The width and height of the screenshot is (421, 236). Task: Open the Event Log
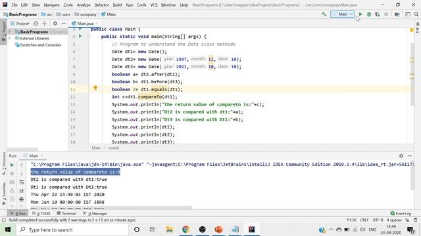click(x=401, y=214)
